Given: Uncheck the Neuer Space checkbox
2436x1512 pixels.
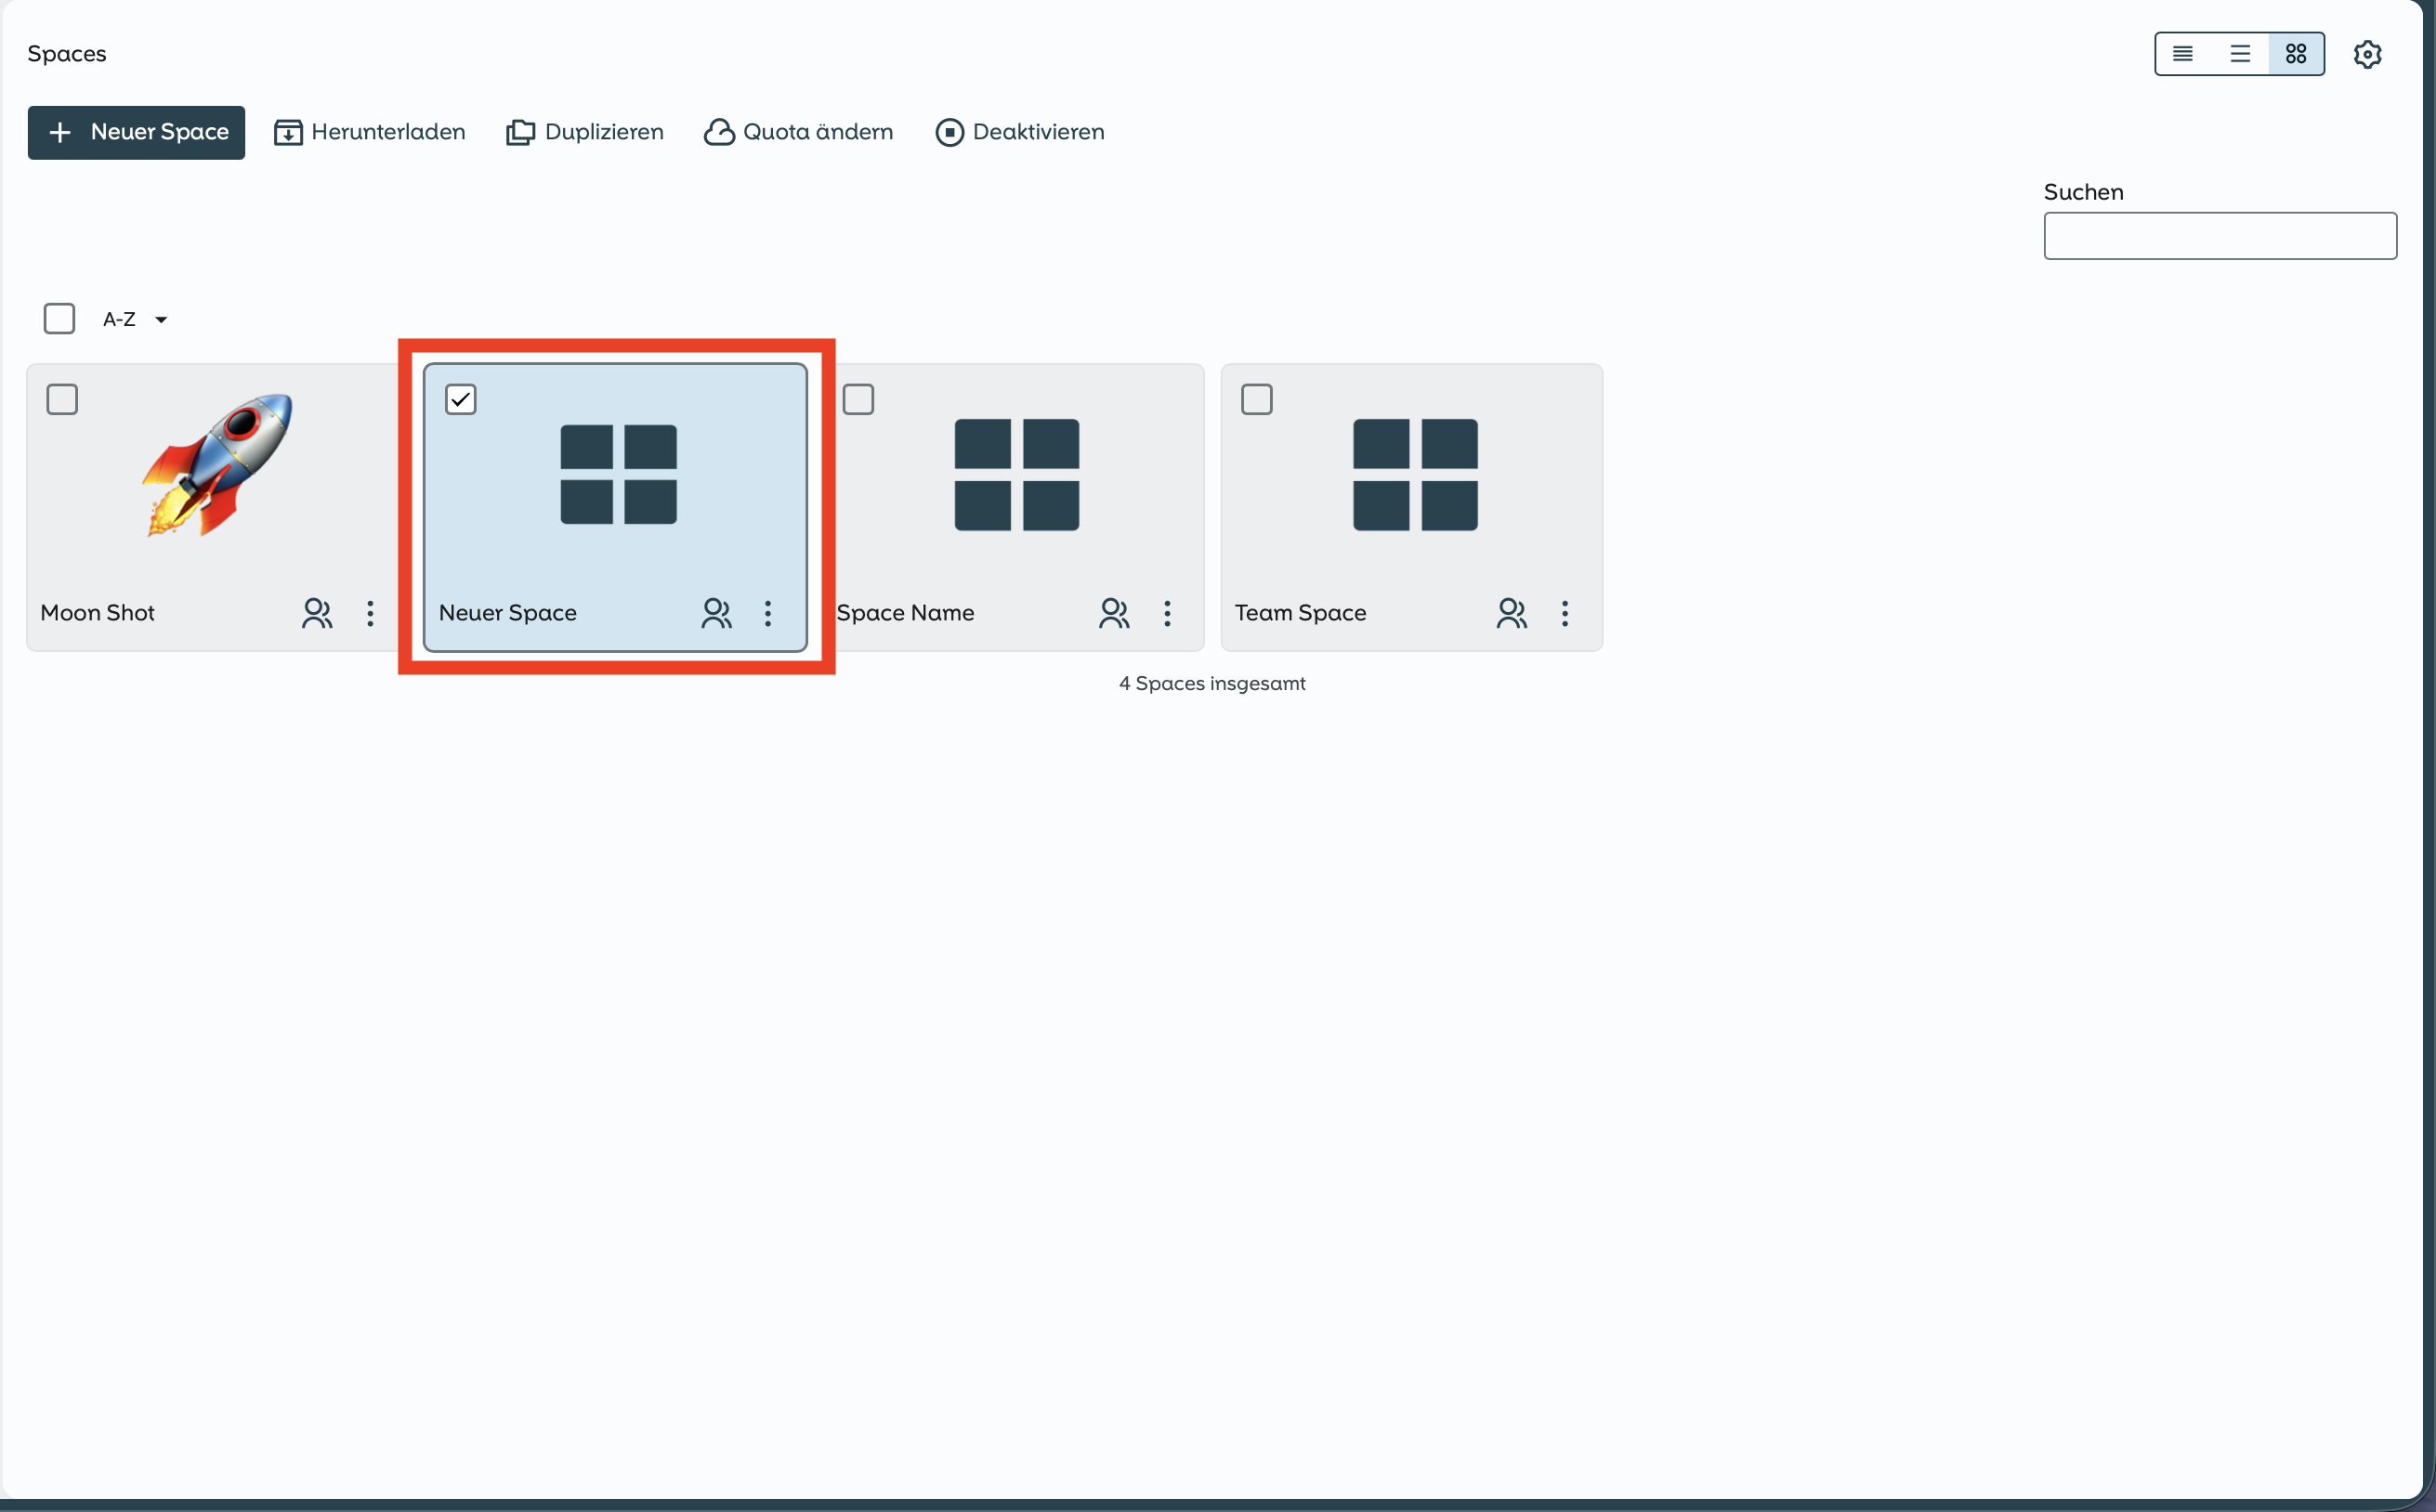Looking at the screenshot, I should point(460,400).
